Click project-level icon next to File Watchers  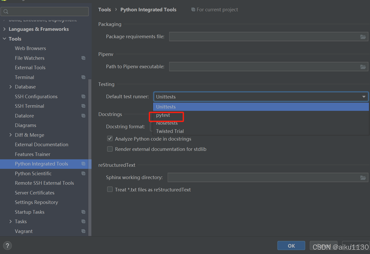coord(83,58)
